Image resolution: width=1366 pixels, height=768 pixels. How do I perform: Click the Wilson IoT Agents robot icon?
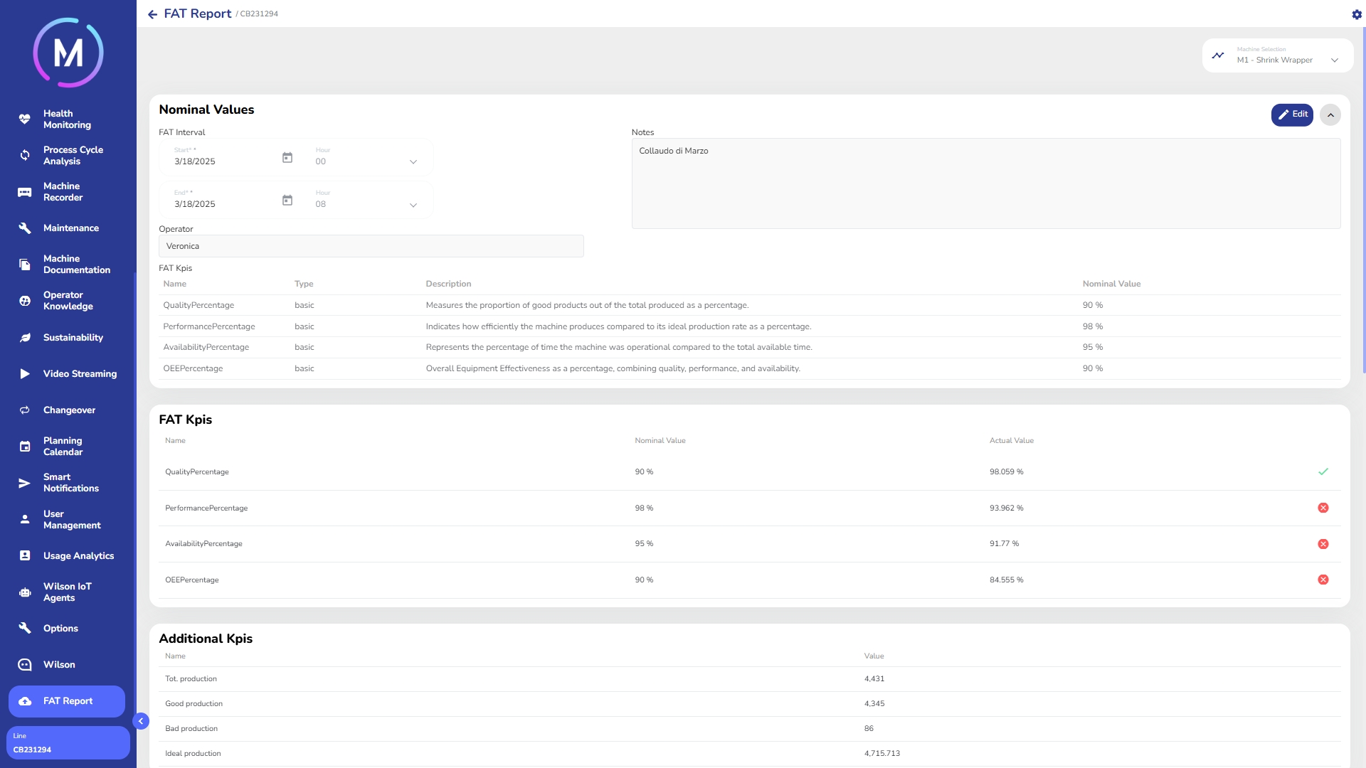coord(25,592)
